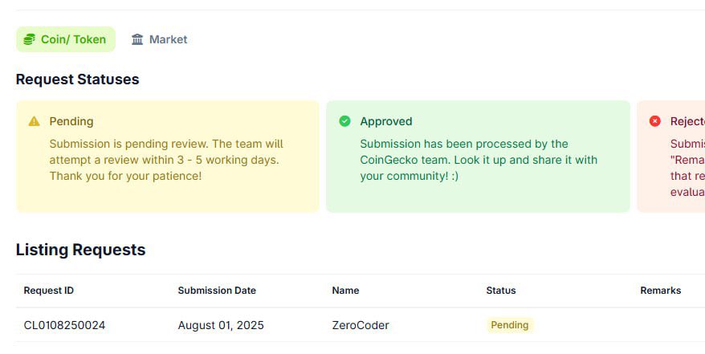Click the Listing Requests heading
The height and width of the screenshot is (354, 705).
(80, 250)
